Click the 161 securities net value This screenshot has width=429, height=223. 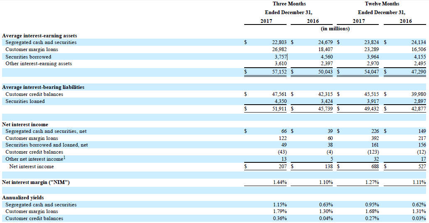coord(375,145)
